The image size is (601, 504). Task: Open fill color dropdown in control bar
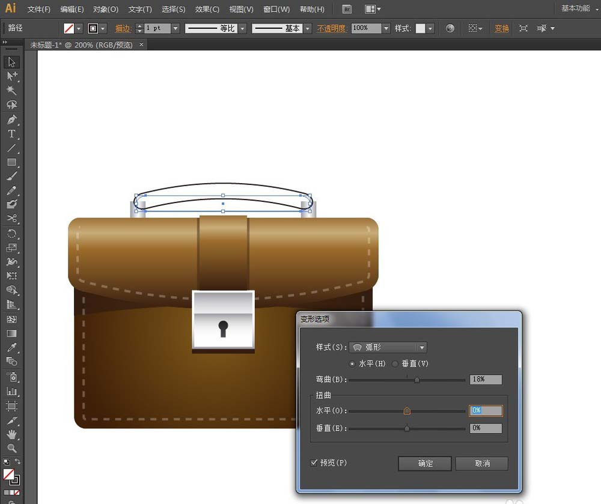(x=79, y=28)
